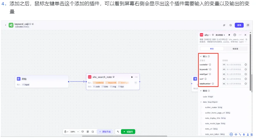Open side panel more options ellipsis
The height and width of the screenshot is (139, 256).
tap(240, 35)
